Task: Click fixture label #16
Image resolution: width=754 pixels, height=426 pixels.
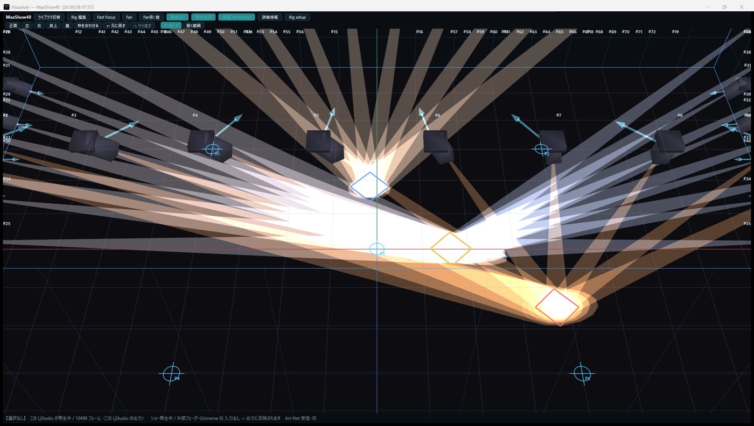Action: click(420, 32)
